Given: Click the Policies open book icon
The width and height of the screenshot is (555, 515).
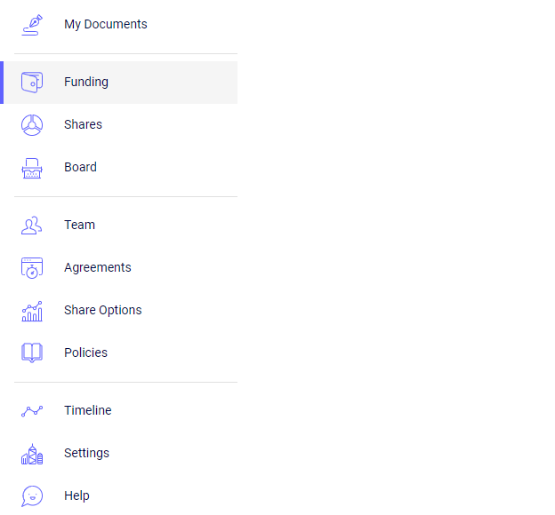Looking at the screenshot, I should click(x=32, y=353).
